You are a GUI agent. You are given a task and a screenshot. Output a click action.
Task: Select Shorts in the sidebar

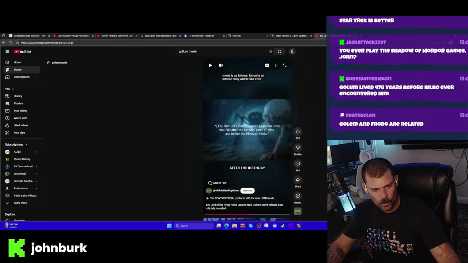pyautogui.click(x=21, y=70)
